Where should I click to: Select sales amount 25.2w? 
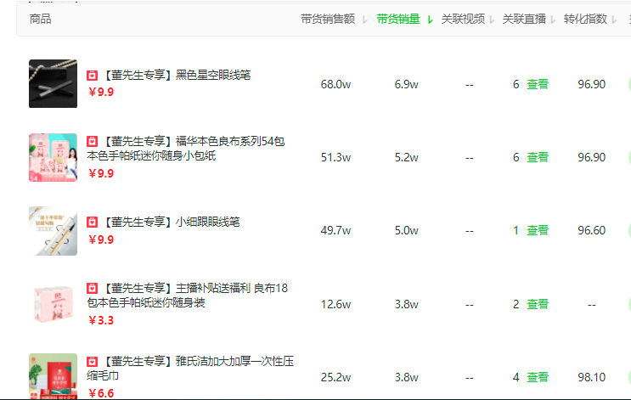(335, 377)
